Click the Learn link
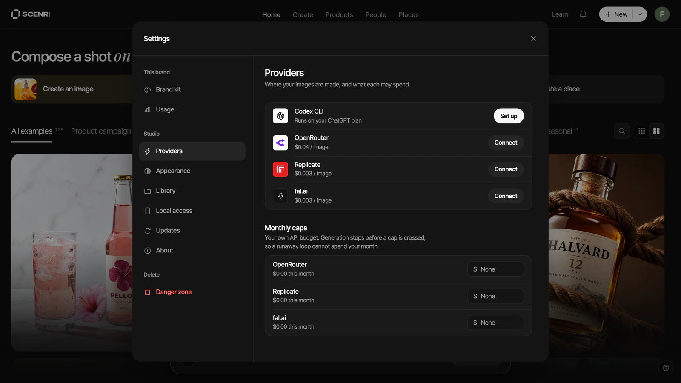Screen dimensions: 681x383 560,14
